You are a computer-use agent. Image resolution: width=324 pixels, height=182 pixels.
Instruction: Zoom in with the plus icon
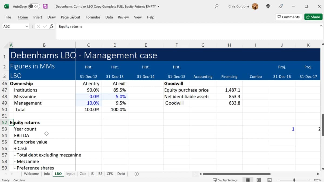[x=309, y=180]
